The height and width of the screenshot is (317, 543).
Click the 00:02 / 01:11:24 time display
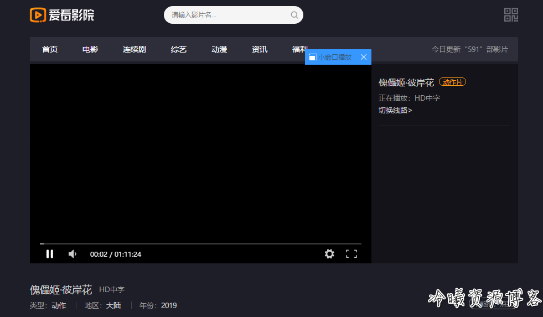116,254
